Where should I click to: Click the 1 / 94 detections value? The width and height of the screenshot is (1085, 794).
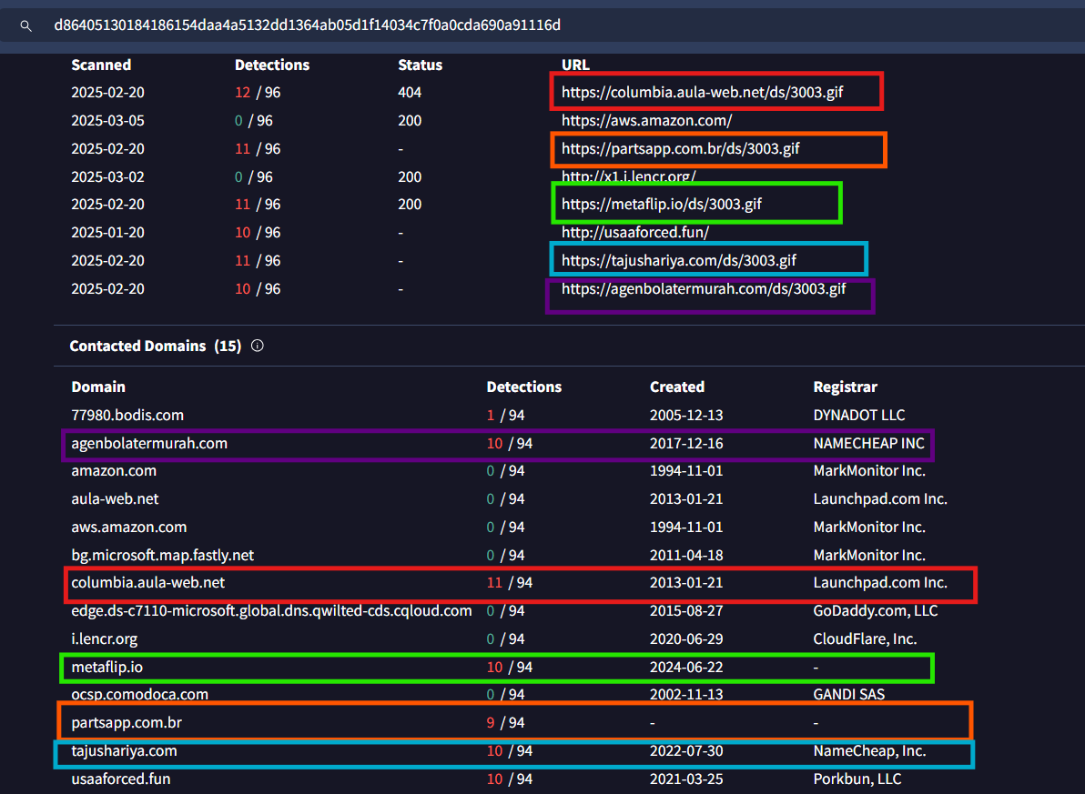[505, 415]
